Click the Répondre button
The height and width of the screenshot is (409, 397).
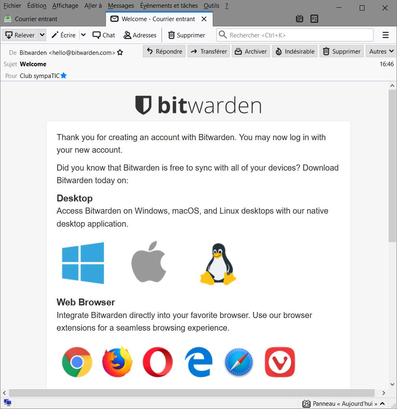coord(164,52)
